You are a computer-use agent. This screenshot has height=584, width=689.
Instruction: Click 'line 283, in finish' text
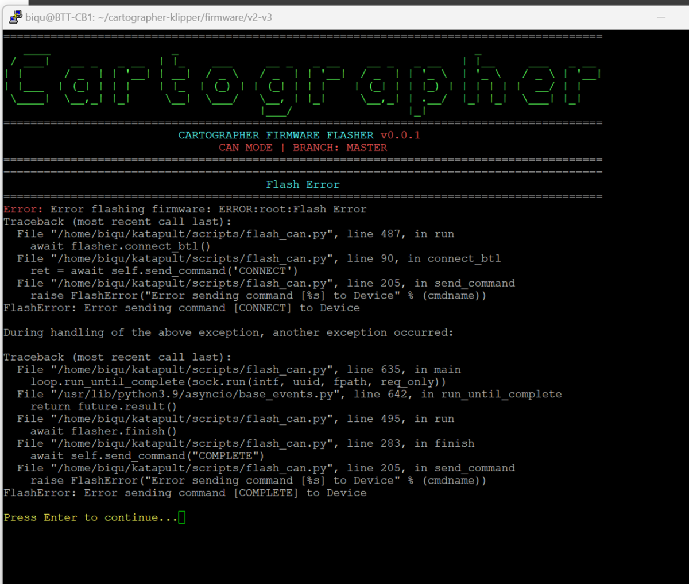click(x=411, y=443)
